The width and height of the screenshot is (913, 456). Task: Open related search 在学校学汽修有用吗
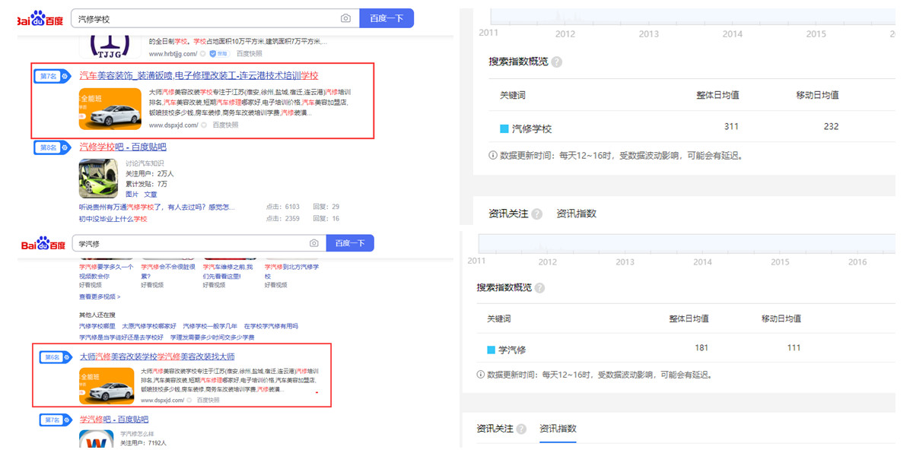[271, 326]
